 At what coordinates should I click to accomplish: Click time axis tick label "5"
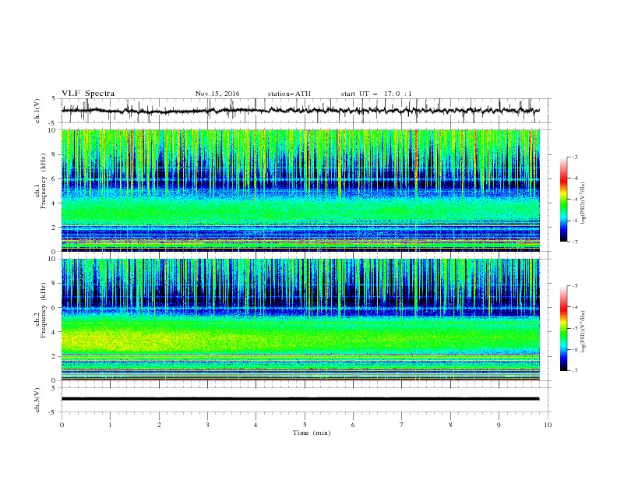[305, 425]
